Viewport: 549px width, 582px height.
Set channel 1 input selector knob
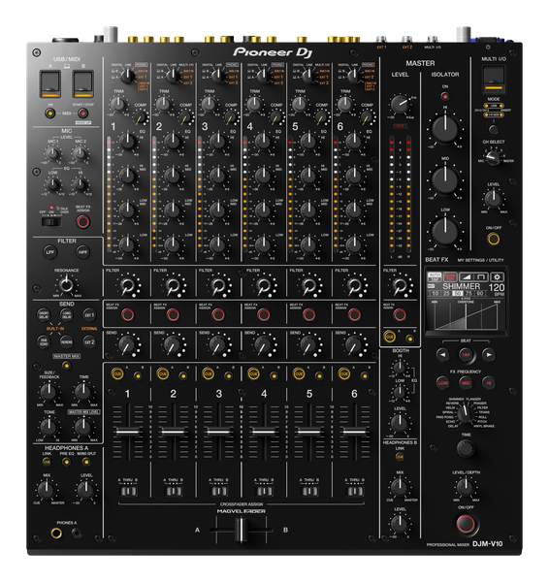(x=128, y=76)
